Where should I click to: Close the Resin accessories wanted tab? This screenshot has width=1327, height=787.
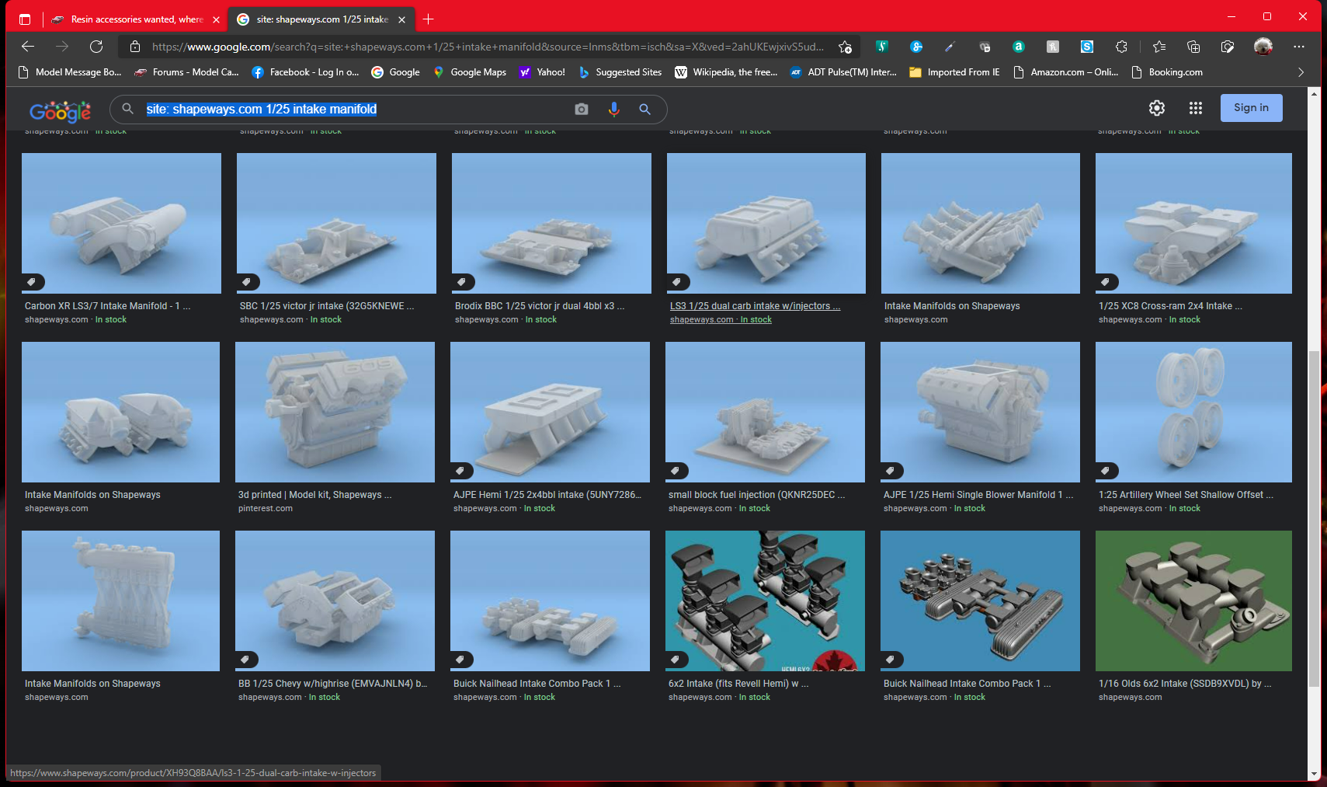216,19
